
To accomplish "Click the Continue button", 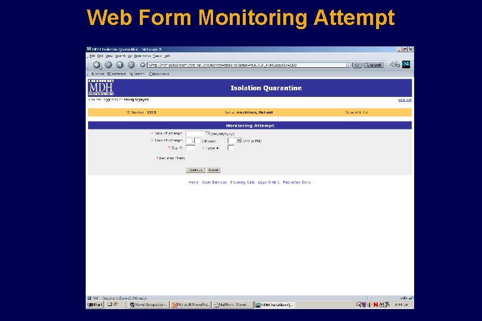I will (196, 170).
